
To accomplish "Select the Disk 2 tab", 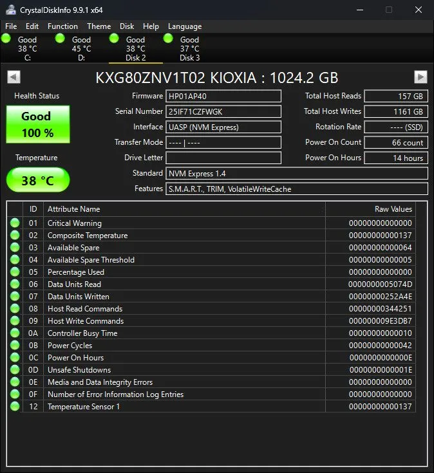I will point(135,48).
